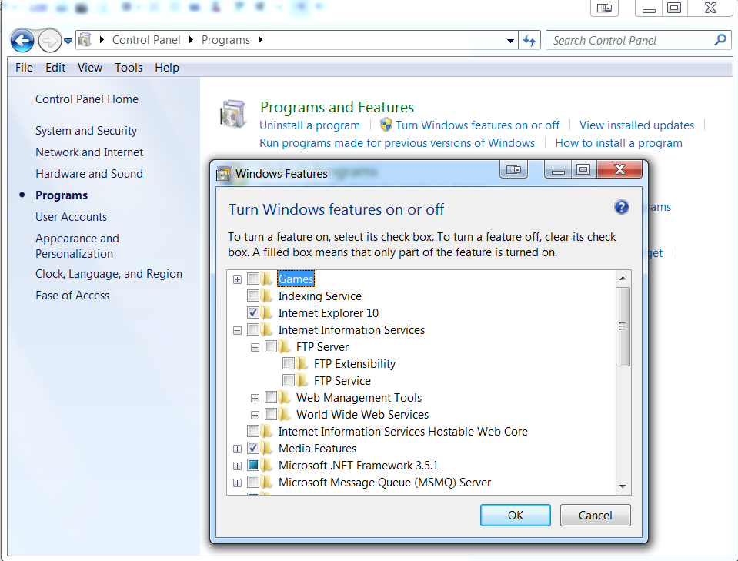Click Run programs made for previous versions

point(397,143)
